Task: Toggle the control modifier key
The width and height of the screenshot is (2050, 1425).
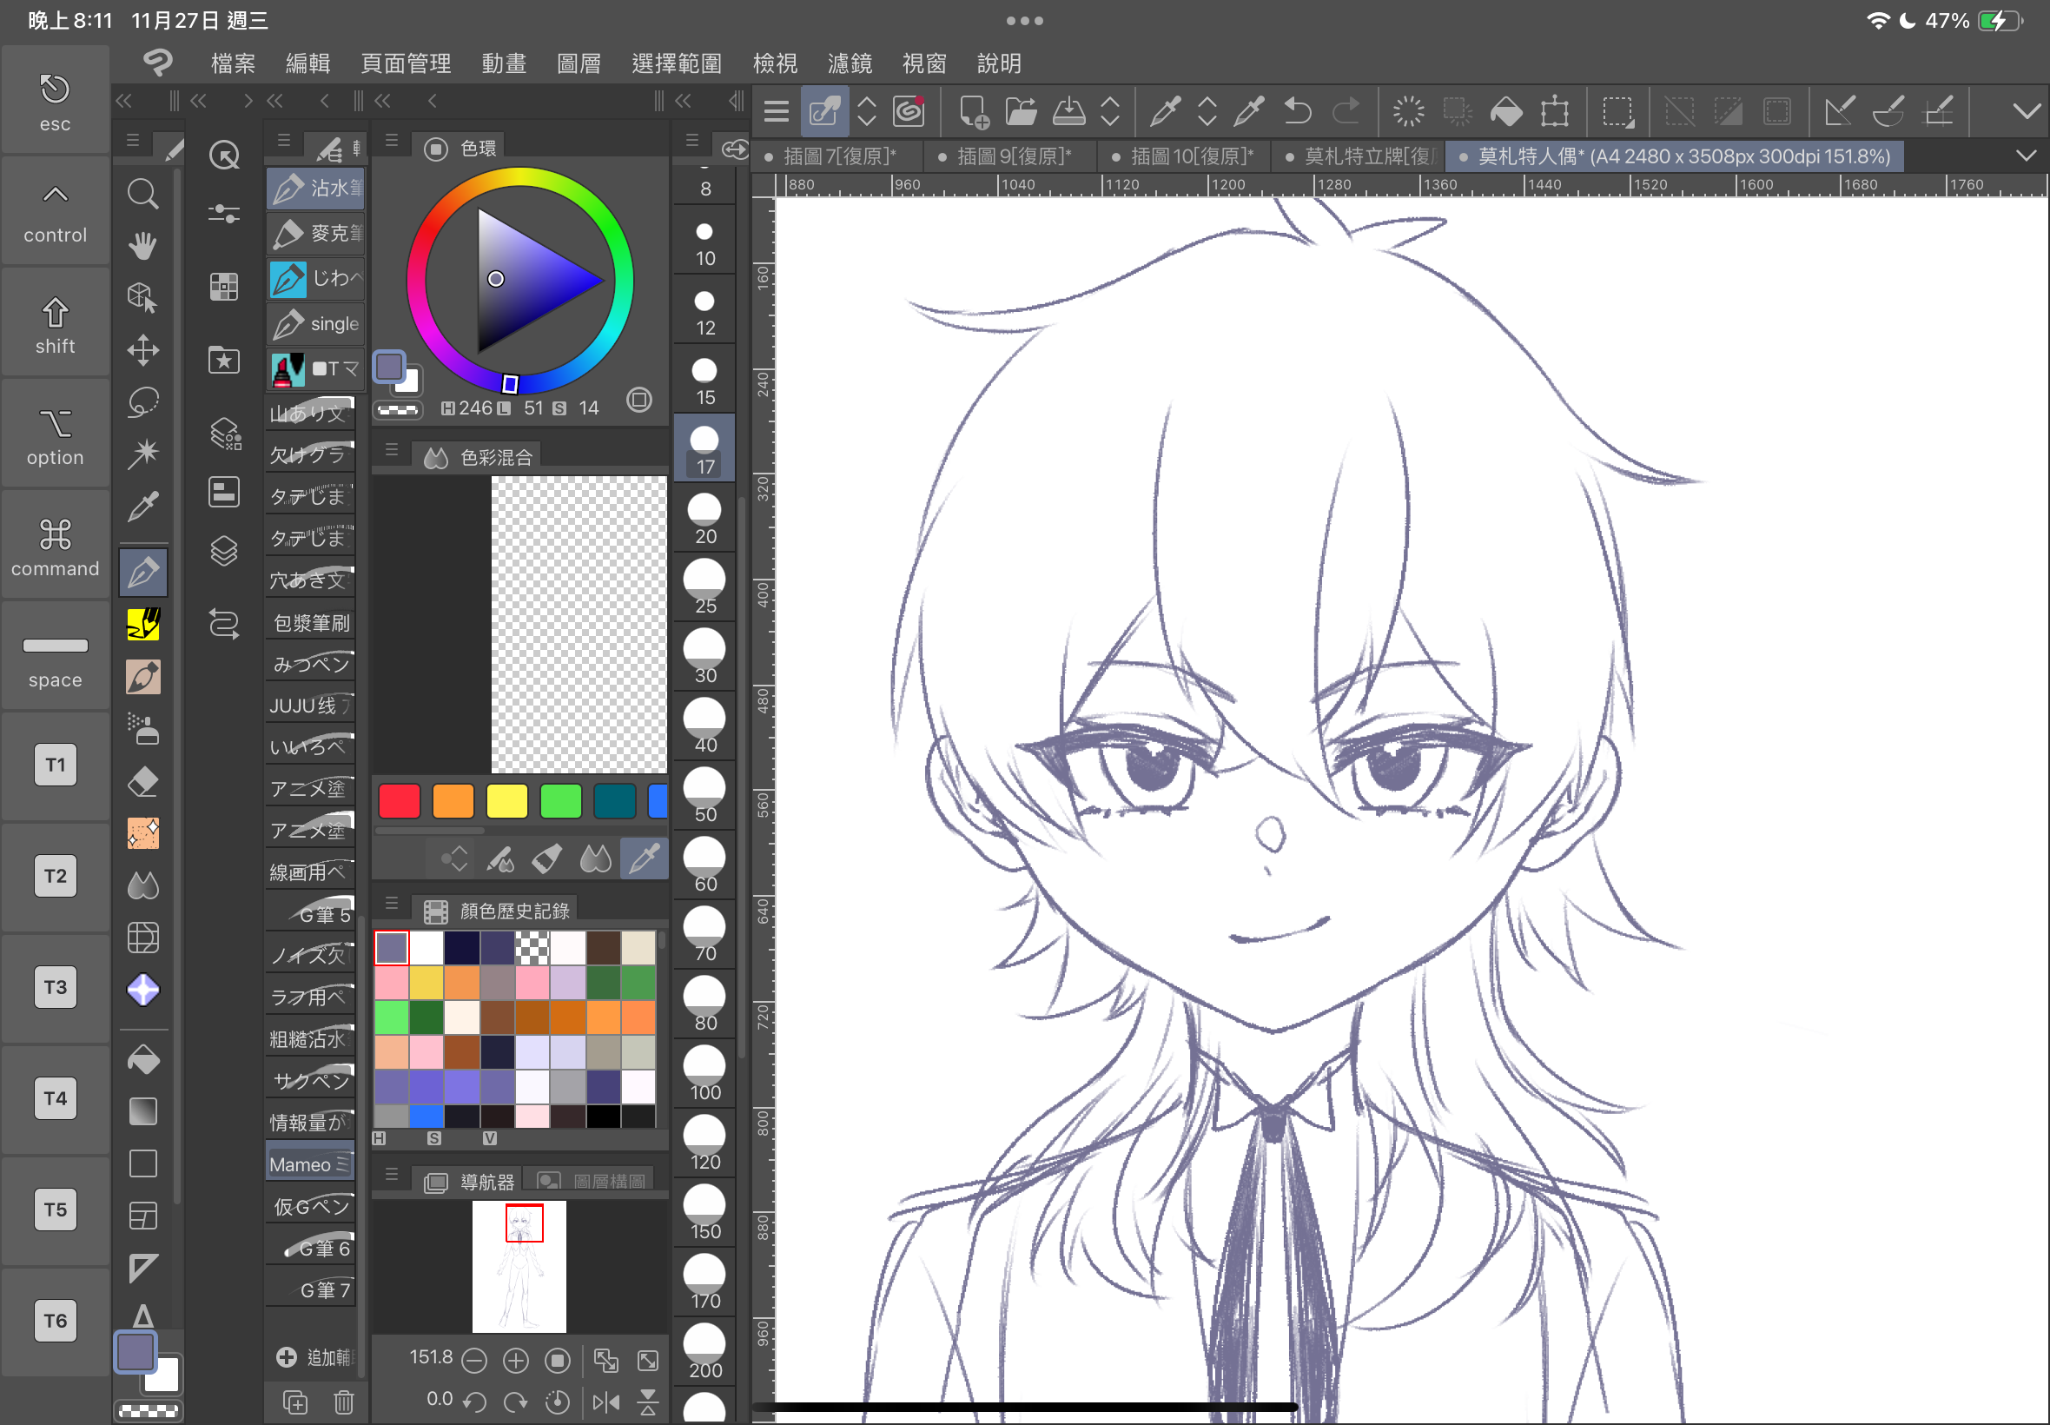Action: 56,213
